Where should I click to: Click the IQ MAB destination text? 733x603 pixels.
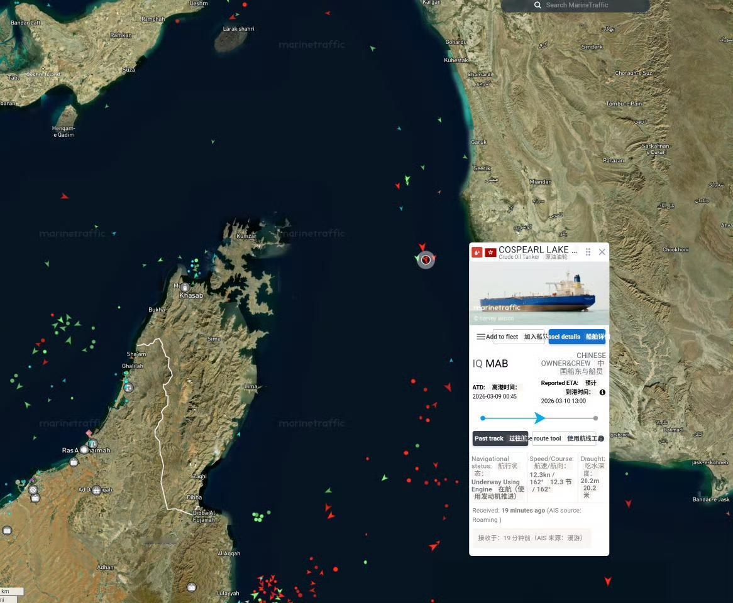(x=490, y=364)
